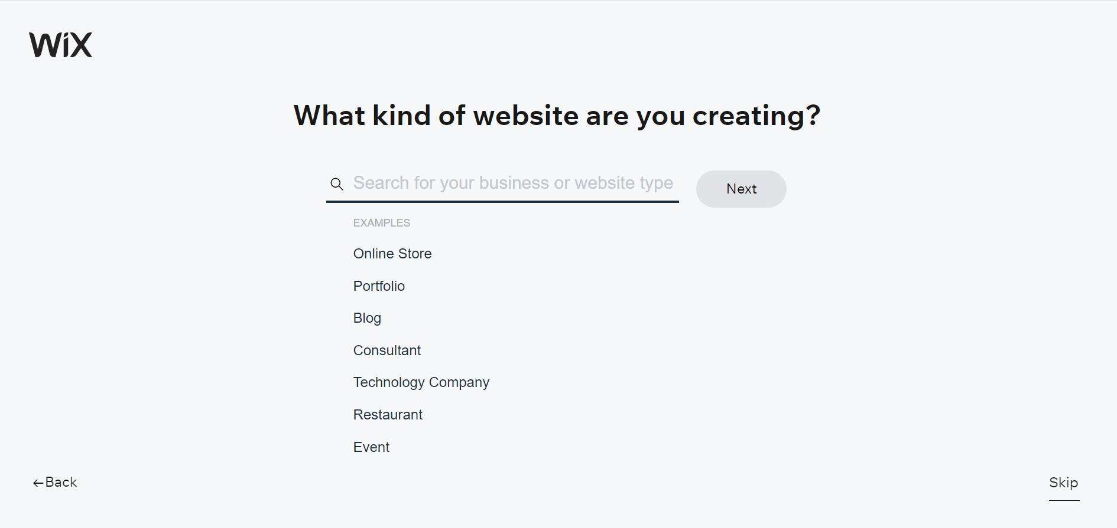Pick Event from the examples list
This screenshot has width=1117, height=528.
click(x=371, y=447)
